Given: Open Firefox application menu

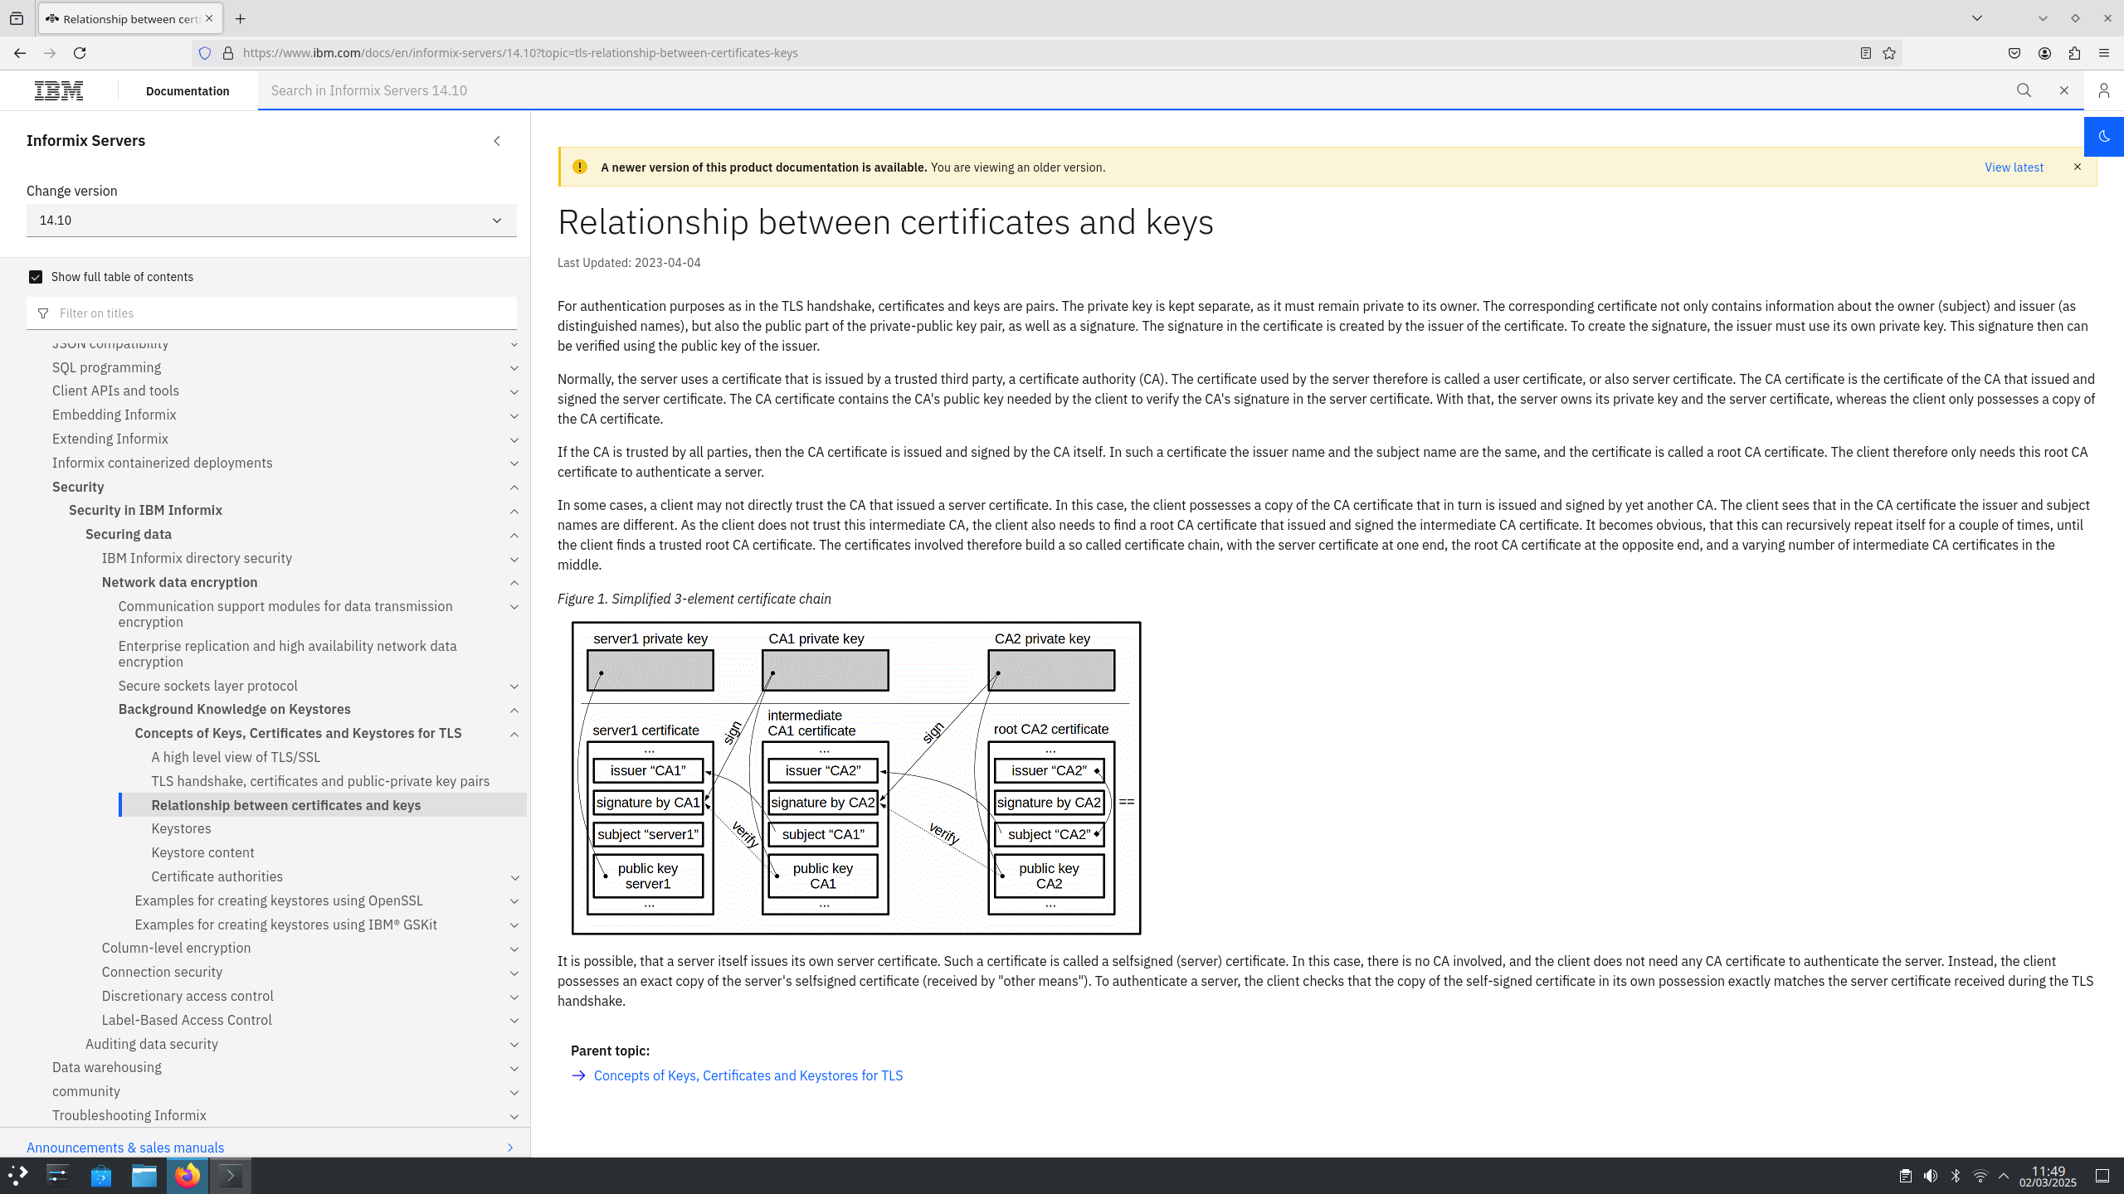Looking at the screenshot, I should coord(2104,53).
